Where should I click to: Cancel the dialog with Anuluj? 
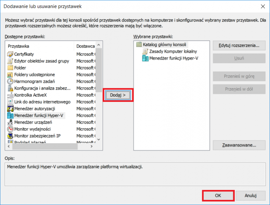click(250, 196)
